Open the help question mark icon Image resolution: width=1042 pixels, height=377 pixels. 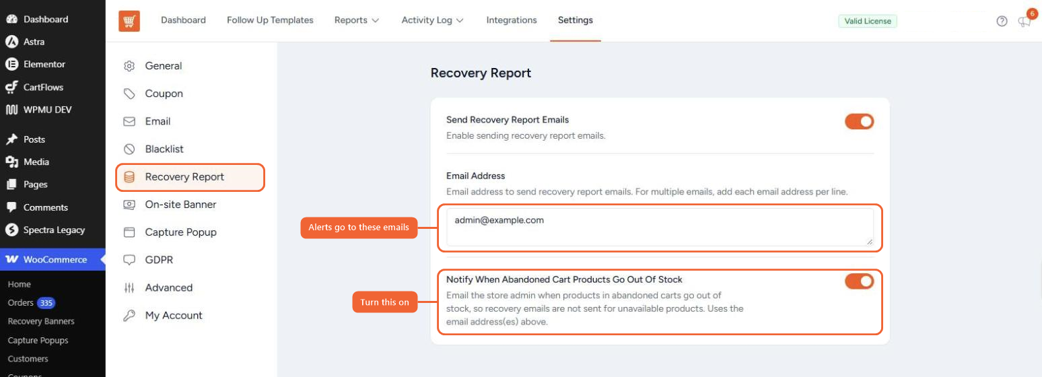[x=1002, y=21]
